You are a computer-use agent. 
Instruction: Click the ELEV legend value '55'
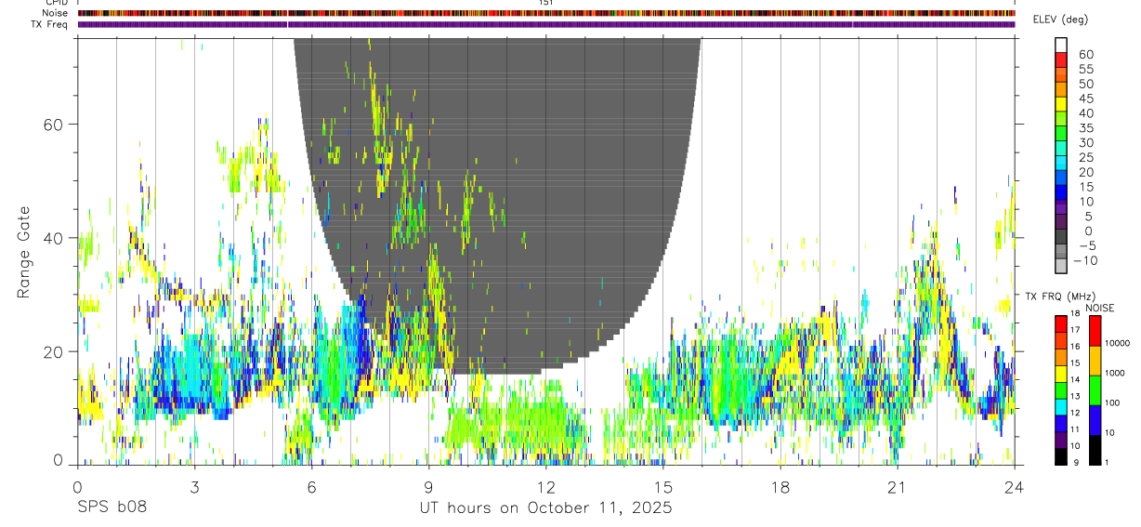(1085, 70)
